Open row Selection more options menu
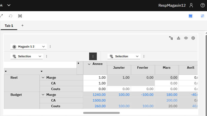This screenshot has height=116, width=207. pyautogui.click(x=47, y=57)
